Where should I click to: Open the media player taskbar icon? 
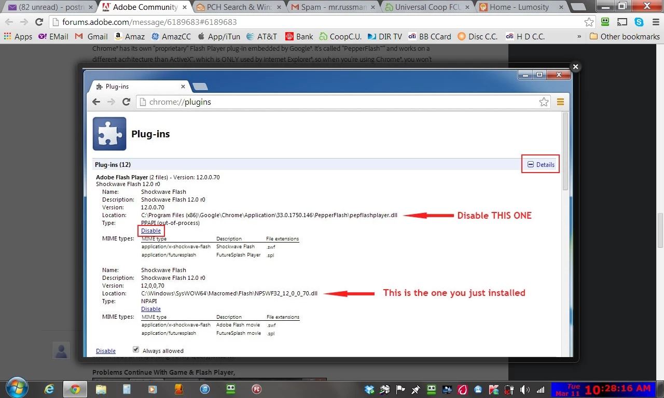[x=153, y=389]
